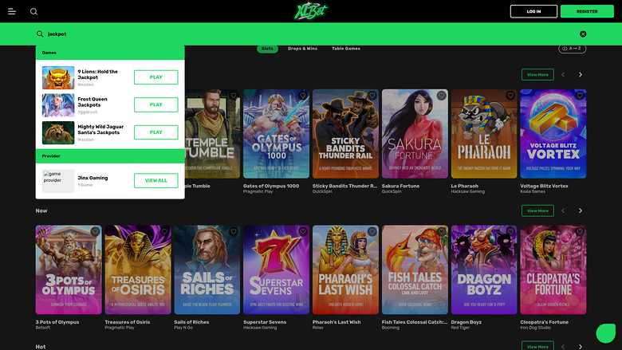Favorite the Sakura Fortune game
622x350 pixels.
[x=441, y=96]
